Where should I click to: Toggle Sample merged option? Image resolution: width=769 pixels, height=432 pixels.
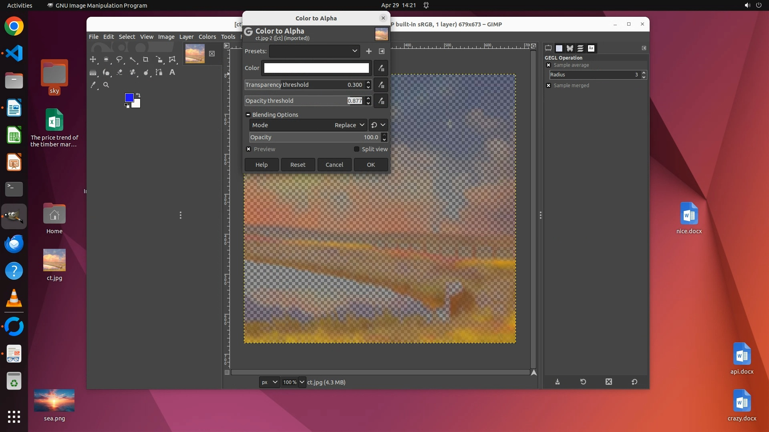coord(549,86)
